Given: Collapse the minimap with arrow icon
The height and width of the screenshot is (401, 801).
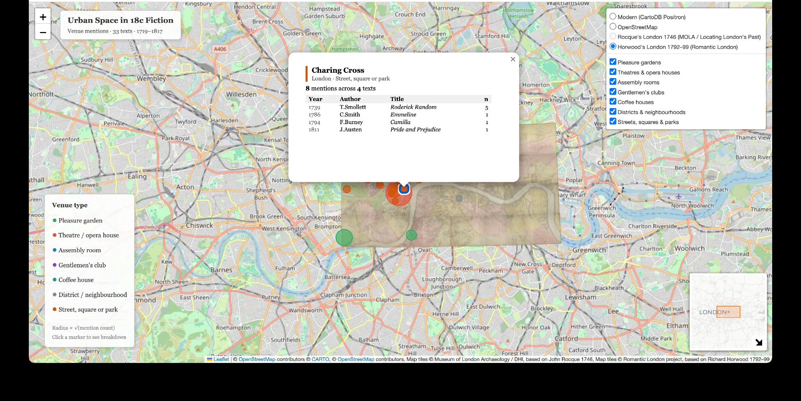Looking at the screenshot, I should tap(759, 342).
